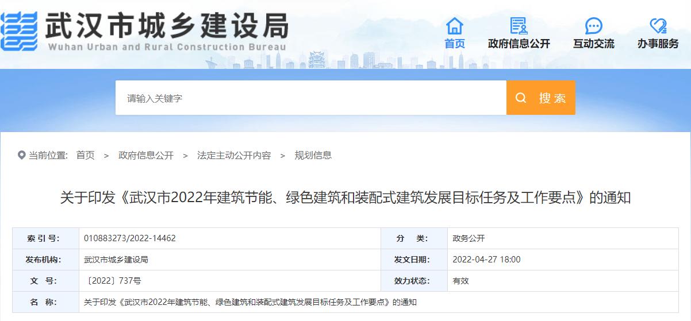
Task: Select the 政务公开 category value
Action: 469,238
